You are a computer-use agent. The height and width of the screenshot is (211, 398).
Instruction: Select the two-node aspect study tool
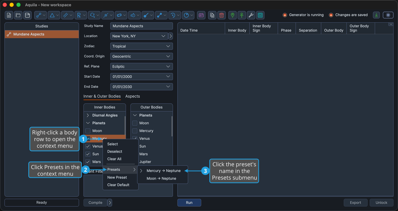[41, 15]
